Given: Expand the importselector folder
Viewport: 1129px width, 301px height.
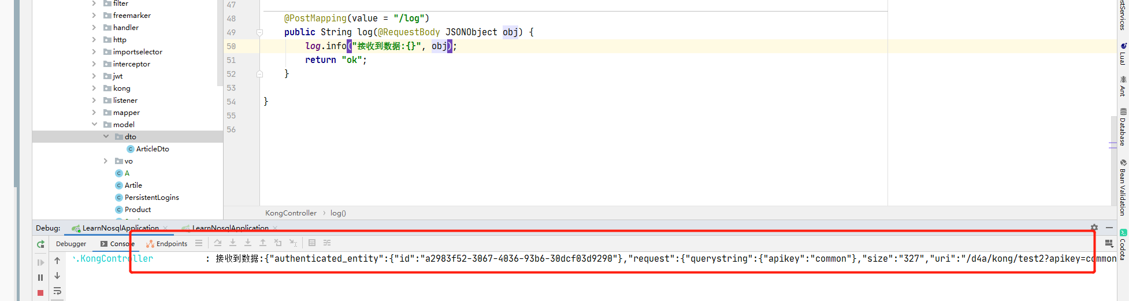Looking at the screenshot, I should point(94,52).
